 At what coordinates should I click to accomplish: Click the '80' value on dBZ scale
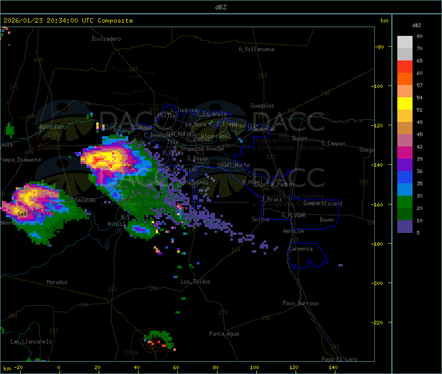(419, 36)
